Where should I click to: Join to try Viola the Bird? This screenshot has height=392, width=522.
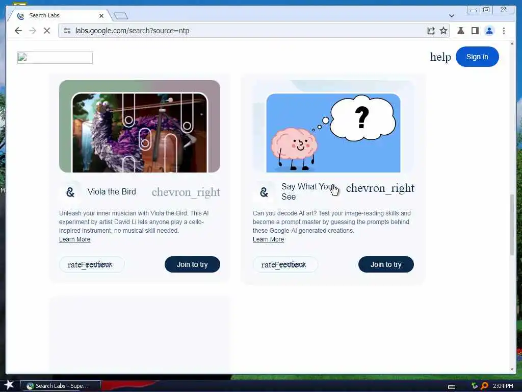tap(192, 264)
